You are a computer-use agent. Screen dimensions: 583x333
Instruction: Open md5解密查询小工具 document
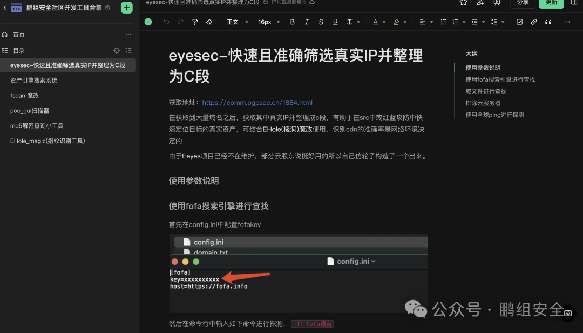point(37,126)
